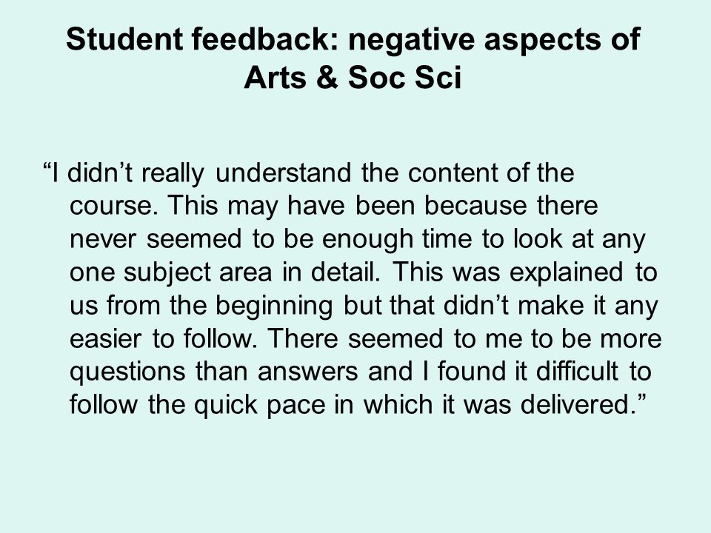Click the word 'explained' in the quote

(566, 273)
